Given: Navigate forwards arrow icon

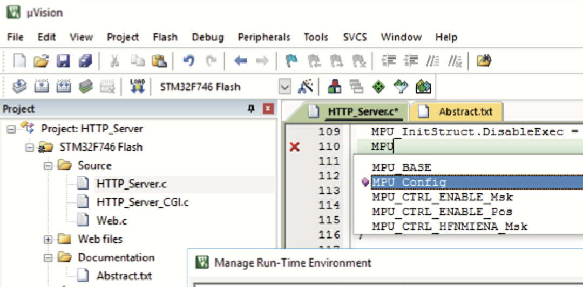Looking at the screenshot, I should point(262,61).
